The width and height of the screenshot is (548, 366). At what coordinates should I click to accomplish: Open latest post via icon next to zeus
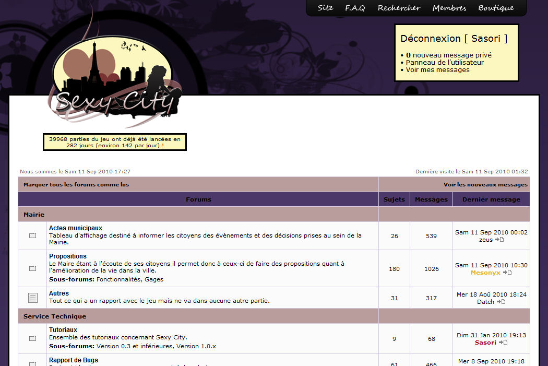pyautogui.click(x=499, y=240)
